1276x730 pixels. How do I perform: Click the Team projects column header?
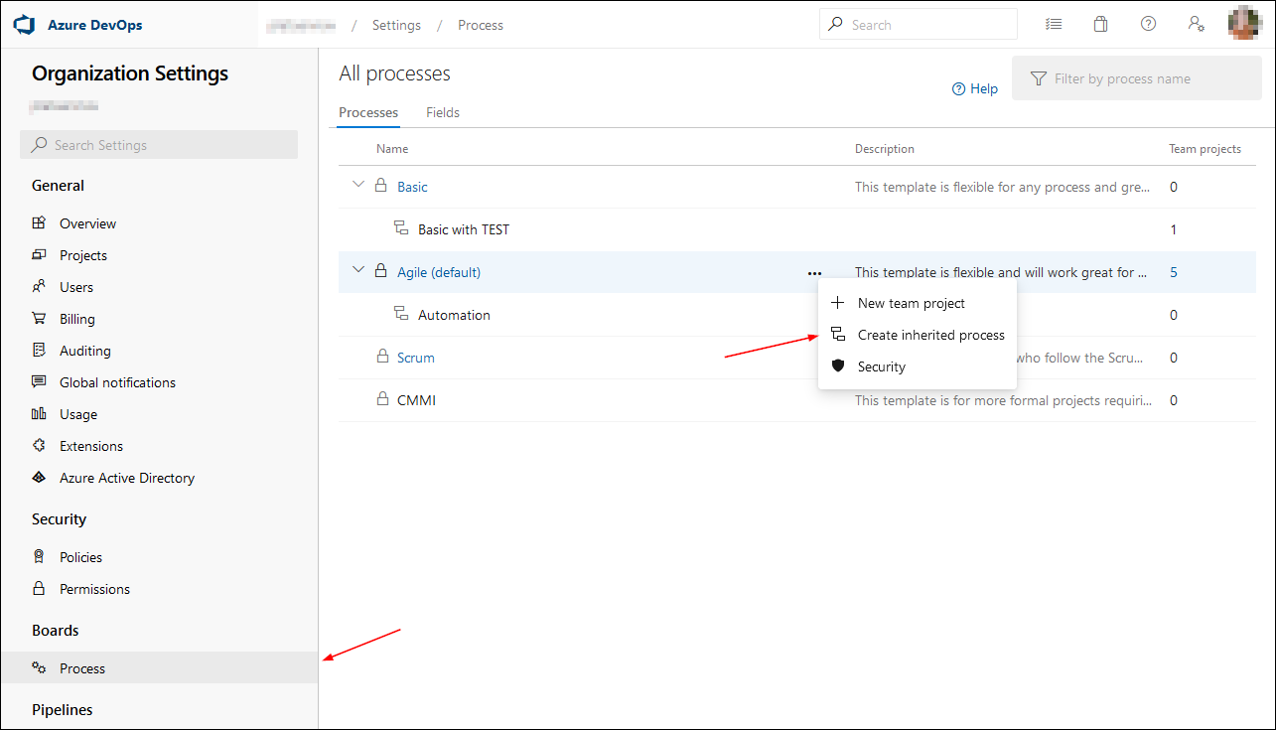pyautogui.click(x=1205, y=149)
